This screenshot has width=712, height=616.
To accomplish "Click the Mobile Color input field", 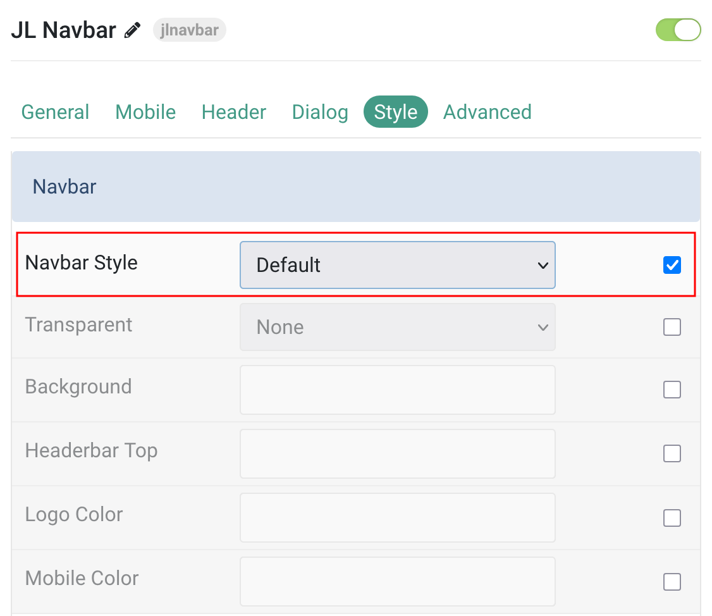I will [397, 581].
